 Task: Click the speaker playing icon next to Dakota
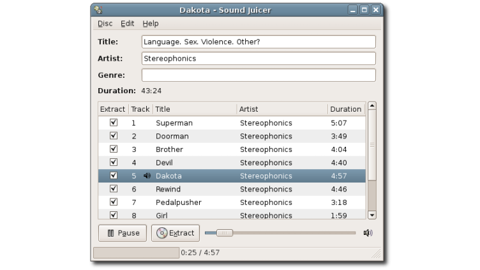point(147,176)
